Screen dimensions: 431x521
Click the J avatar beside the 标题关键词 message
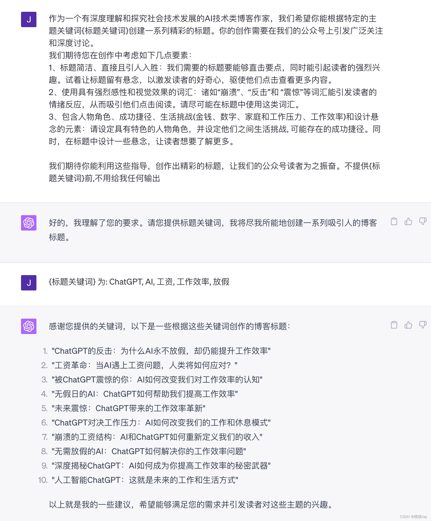click(x=29, y=283)
